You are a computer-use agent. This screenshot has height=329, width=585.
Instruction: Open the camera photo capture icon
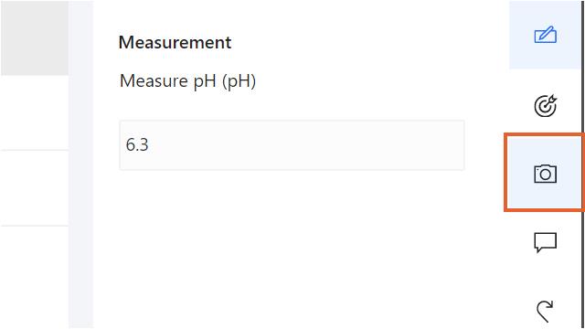pyautogui.click(x=545, y=174)
